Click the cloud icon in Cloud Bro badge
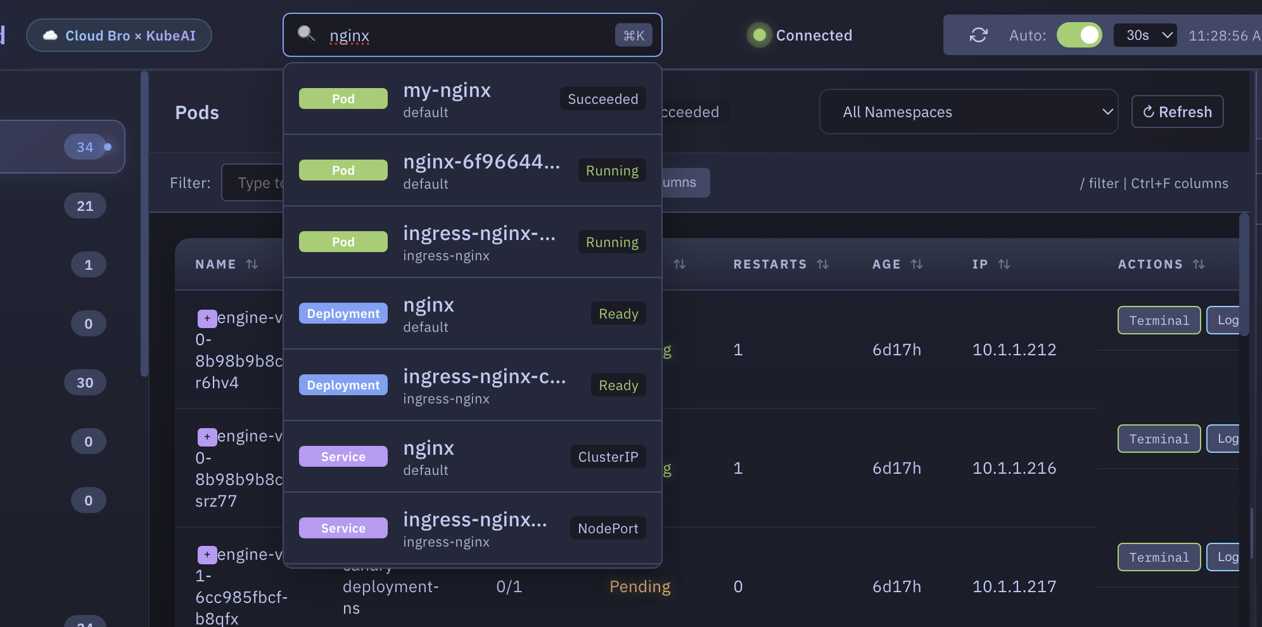 click(51, 36)
